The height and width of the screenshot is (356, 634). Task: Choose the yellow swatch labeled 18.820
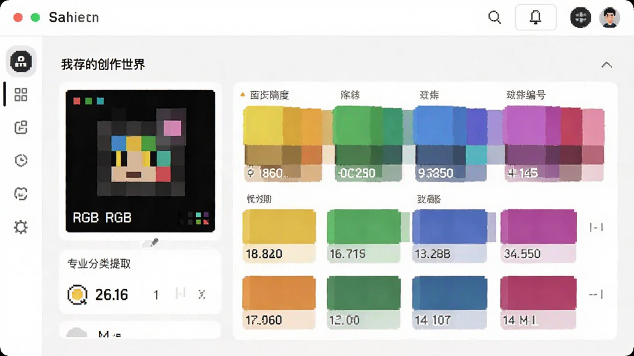(x=279, y=236)
